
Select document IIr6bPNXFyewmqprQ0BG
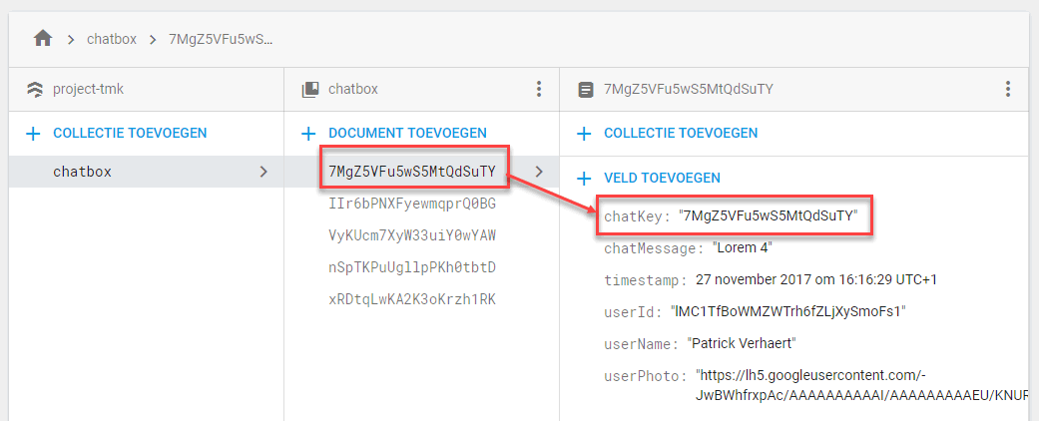pyautogui.click(x=411, y=204)
